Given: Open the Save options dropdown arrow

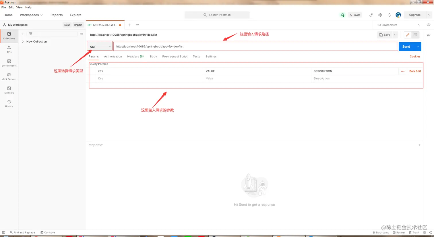Looking at the screenshot, I should [x=395, y=35].
